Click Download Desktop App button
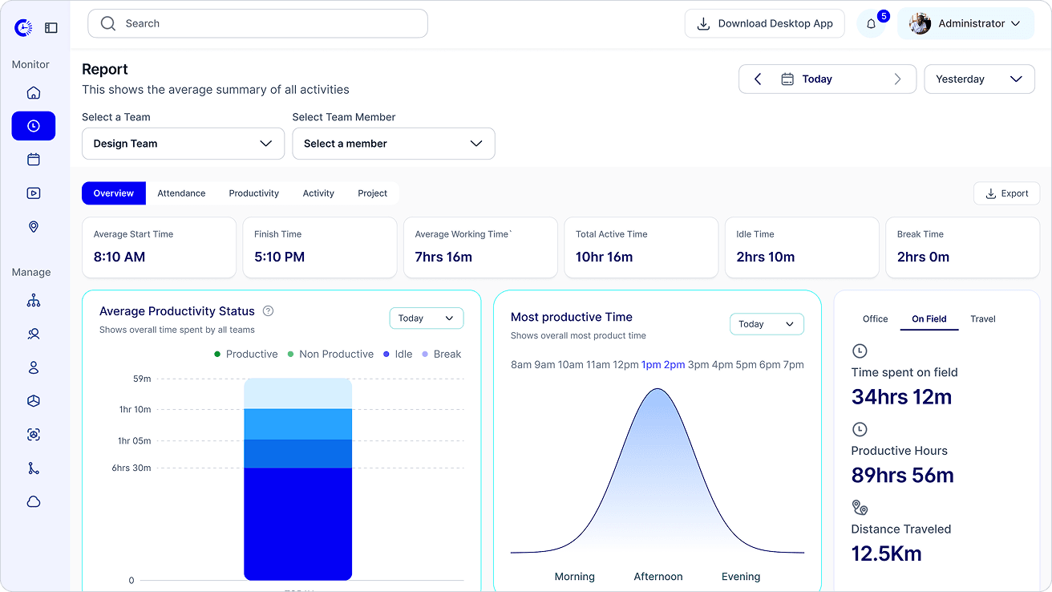1052x592 pixels. 765,23
